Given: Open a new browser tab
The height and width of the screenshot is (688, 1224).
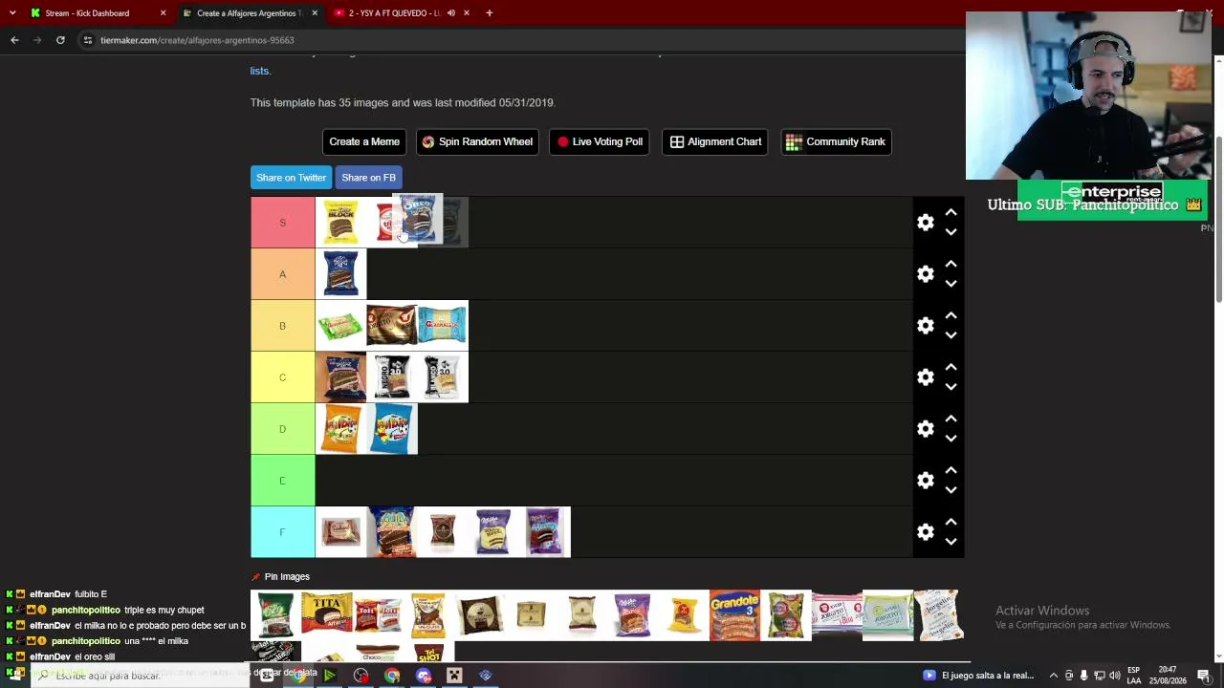Looking at the screenshot, I should (489, 13).
